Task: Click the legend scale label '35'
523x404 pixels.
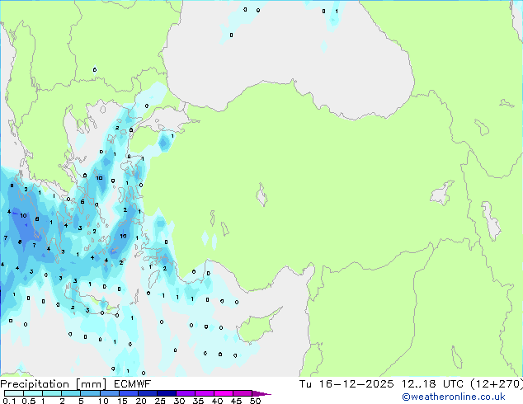Action: 198,401
